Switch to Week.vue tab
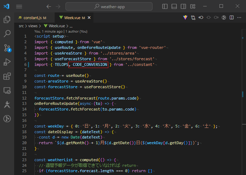The image size is (246, 175). tap(72, 18)
